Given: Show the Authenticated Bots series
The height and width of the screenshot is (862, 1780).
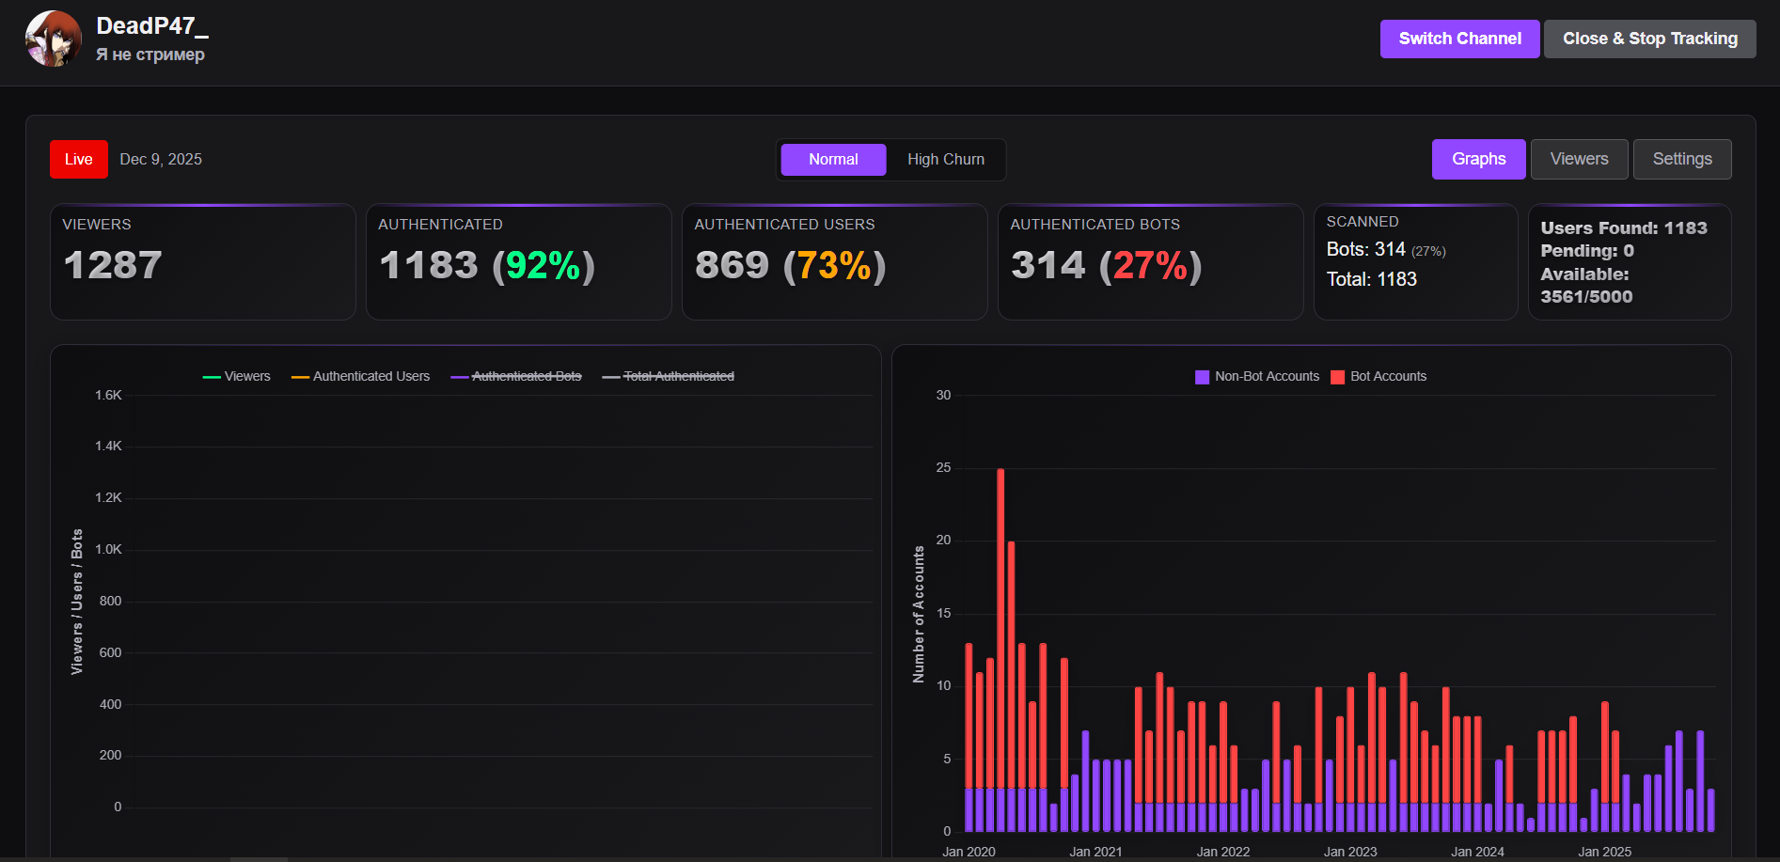Looking at the screenshot, I should pos(516,376).
